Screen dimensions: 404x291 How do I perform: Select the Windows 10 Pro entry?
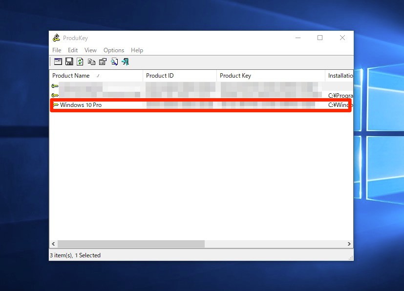tap(81, 105)
